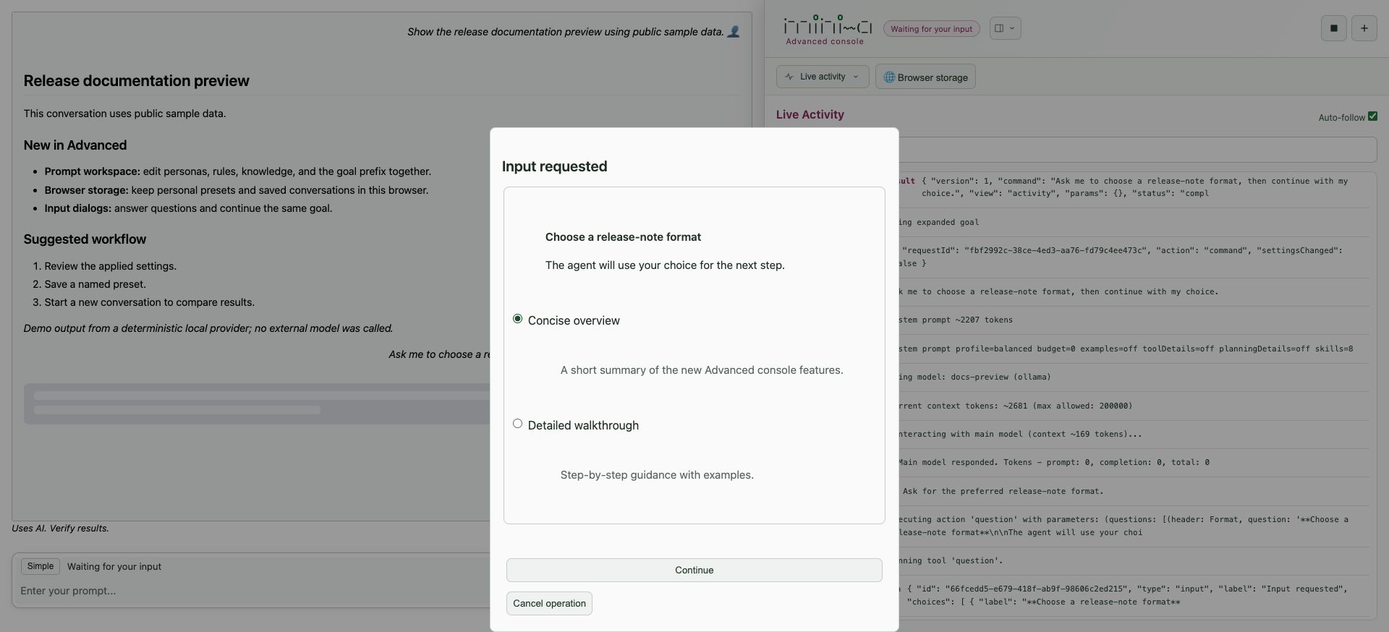The image size is (1389, 632).
Task: Click the 'New in Advanced' heading
Action: click(x=75, y=145)
